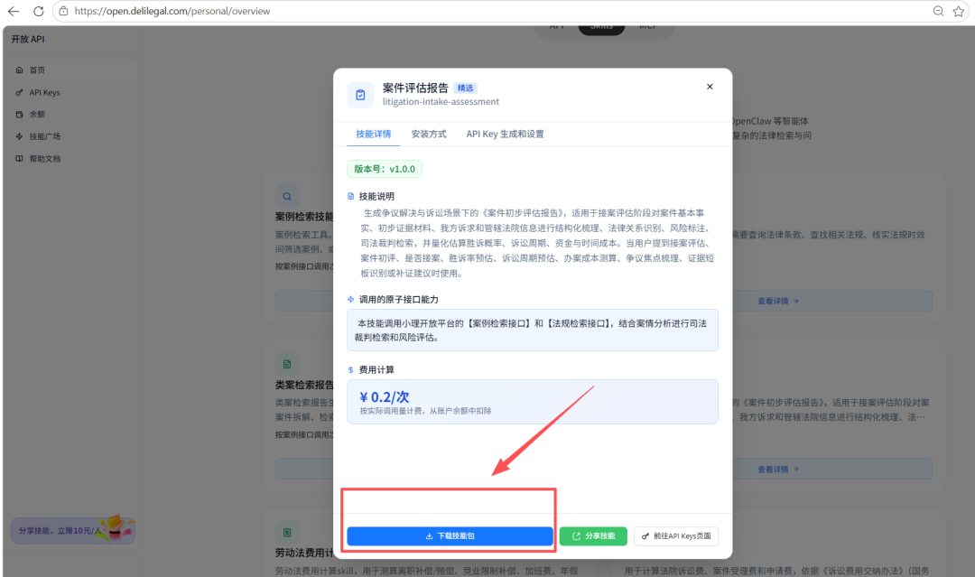Click the document icon beside 技能说明
Image resolution: width=975 pixels, height=577 pixels.
pos(350,196)
